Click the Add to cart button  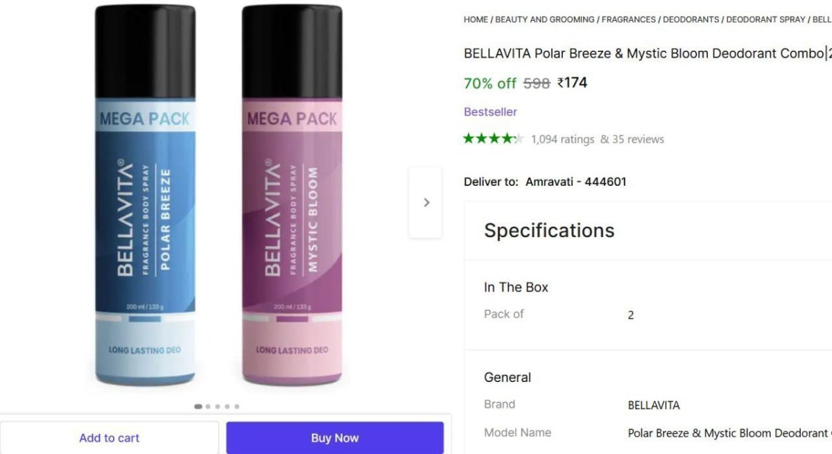pos(109,437)
